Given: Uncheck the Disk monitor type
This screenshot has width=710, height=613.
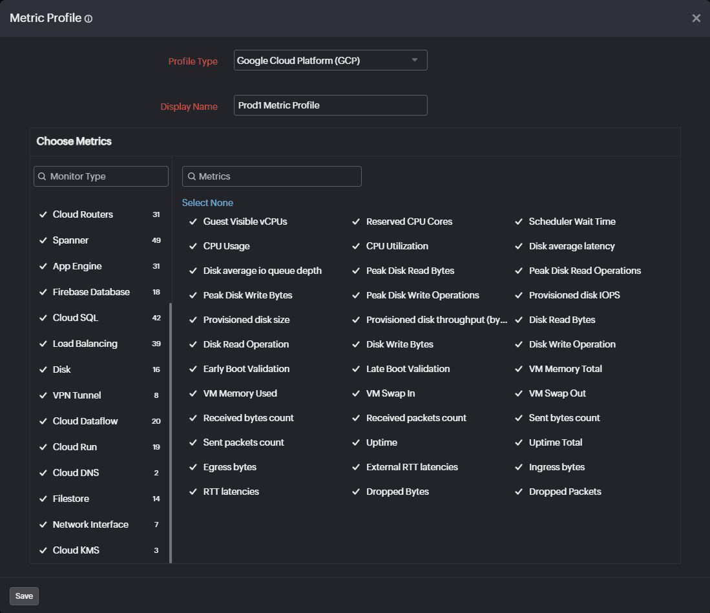Looking at the screenshot, I should (43, 369).
